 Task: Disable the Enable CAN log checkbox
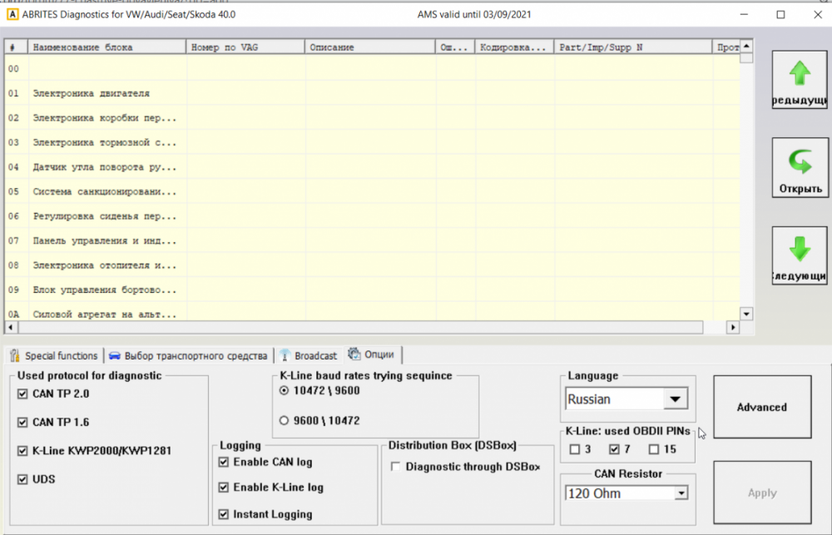coord(223,462)
